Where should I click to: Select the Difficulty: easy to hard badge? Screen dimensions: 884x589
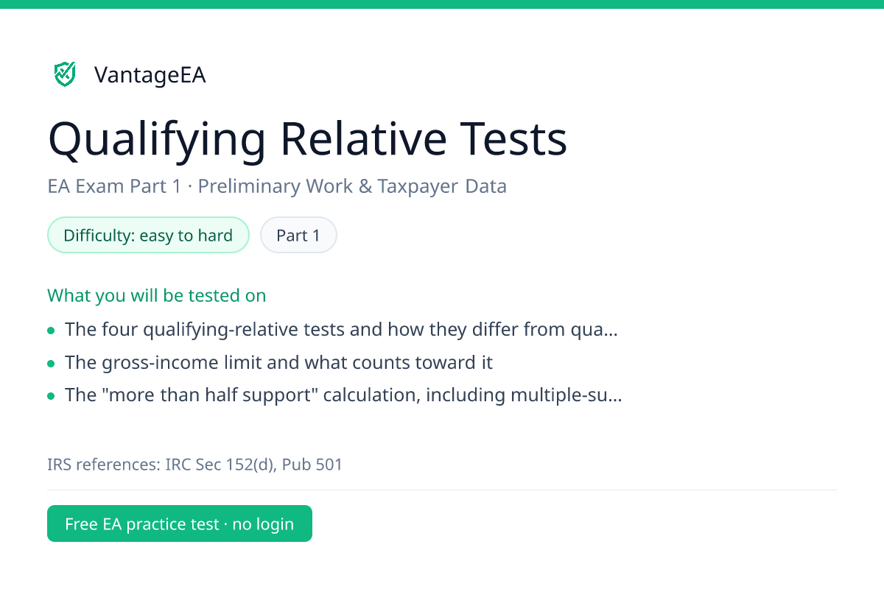tap(148, 236)
